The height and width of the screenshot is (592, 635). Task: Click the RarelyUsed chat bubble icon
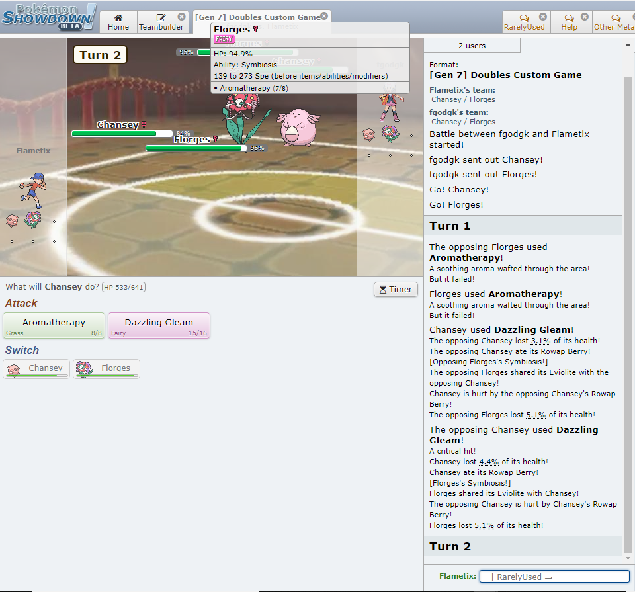coord(524,18)
